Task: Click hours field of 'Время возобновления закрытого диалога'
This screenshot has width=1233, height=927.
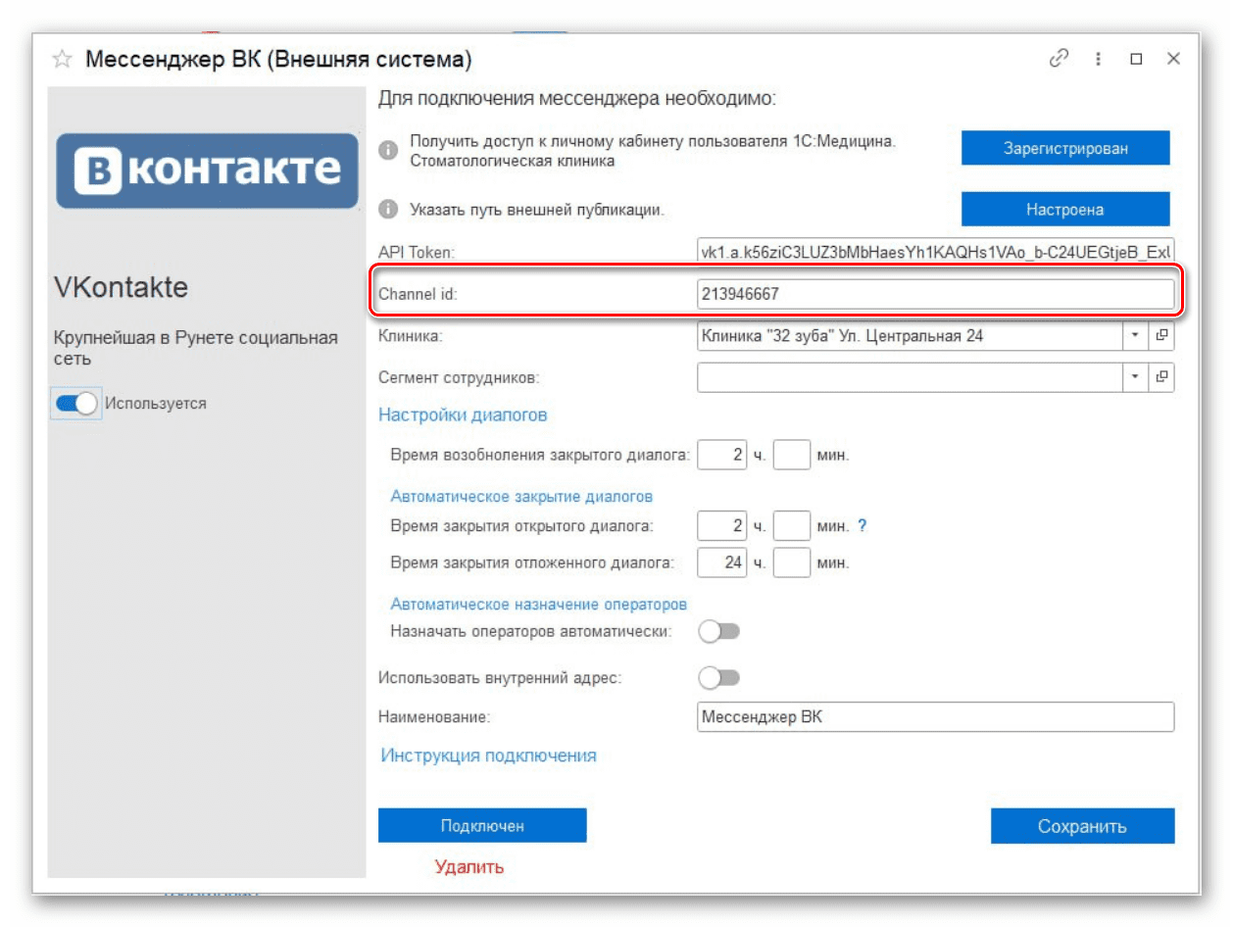Action: coord(722,455)
